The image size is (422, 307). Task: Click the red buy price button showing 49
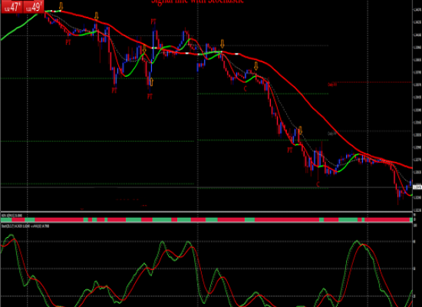[34, 6]
